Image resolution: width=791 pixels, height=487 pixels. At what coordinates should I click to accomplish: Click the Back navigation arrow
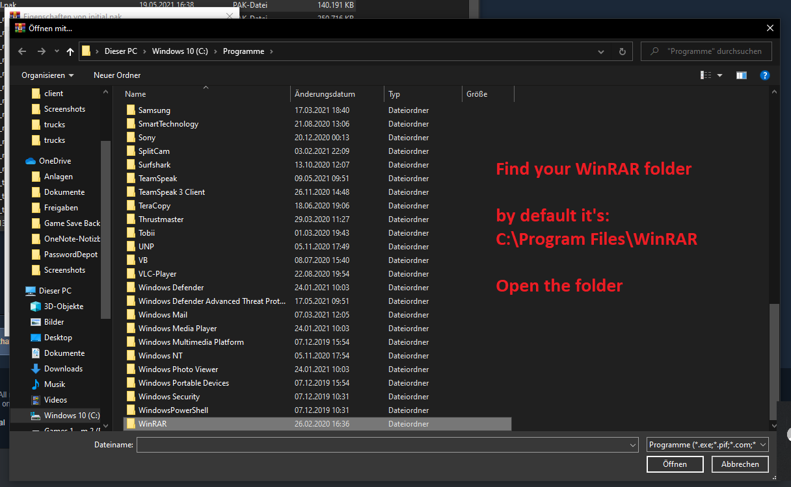click(x=22, y=51)
